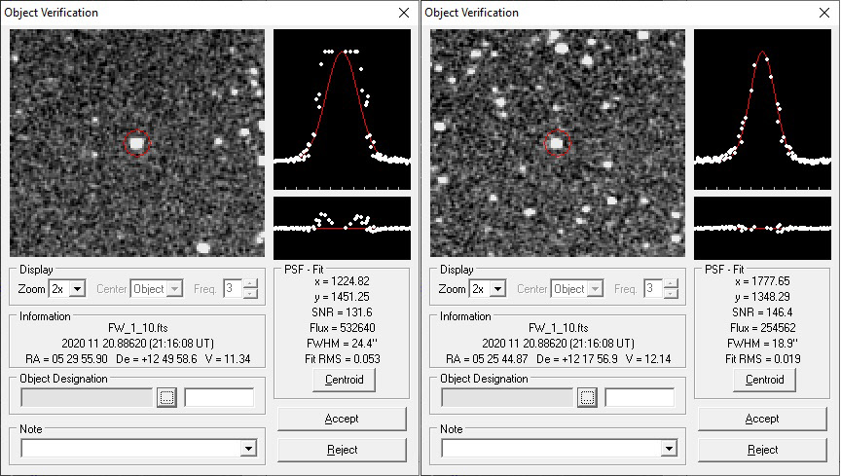Click PSF profile plot in left window
The width and height of the screenshot is (841, 476).
(x=343, y=109)
